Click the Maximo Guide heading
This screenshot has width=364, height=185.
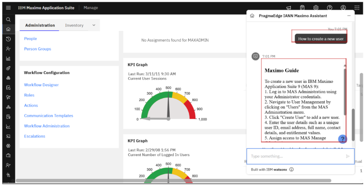(x=282, y=70)
